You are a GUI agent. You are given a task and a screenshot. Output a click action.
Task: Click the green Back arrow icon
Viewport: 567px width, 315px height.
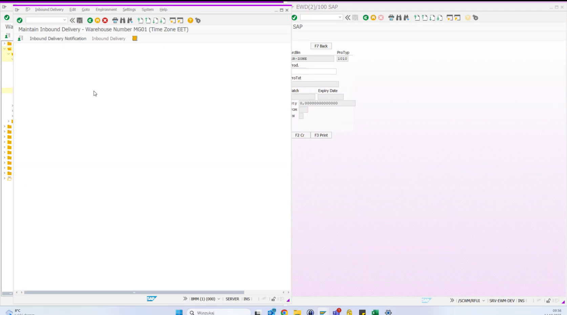point(89,20)
